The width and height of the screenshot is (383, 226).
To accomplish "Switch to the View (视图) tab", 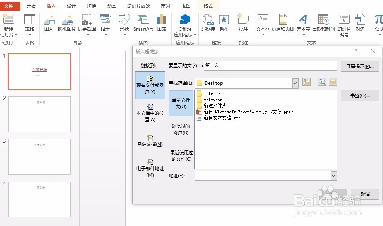I will [186, 6].
